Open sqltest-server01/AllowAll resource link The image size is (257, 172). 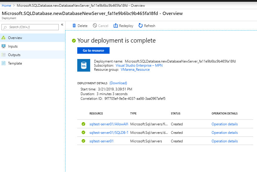point(109,124)
